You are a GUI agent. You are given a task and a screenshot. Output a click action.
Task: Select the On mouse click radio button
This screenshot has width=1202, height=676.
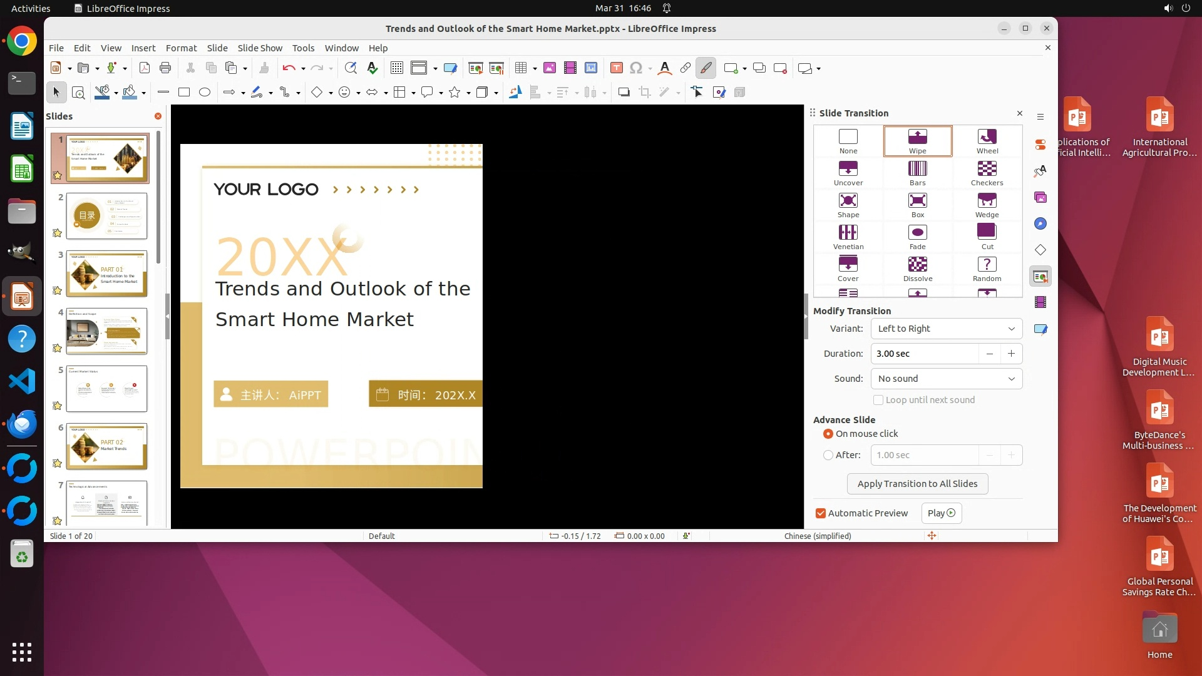[x=828, y=434]
